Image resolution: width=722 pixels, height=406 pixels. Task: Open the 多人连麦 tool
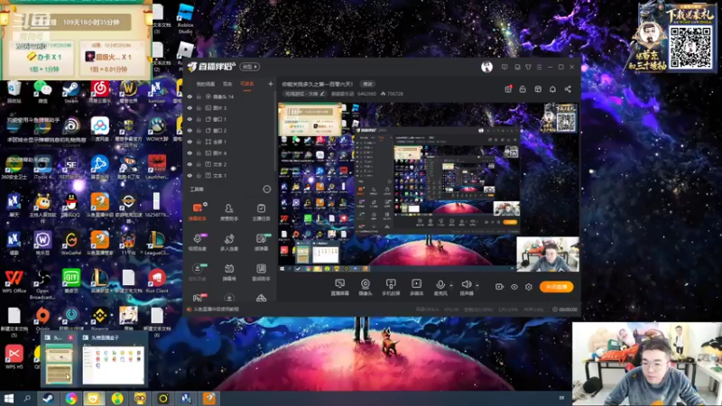point(229,242)
